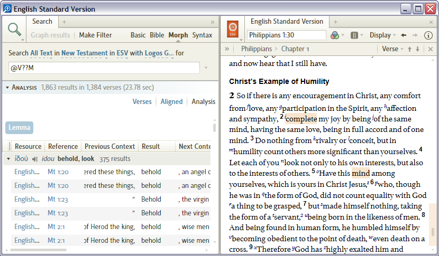Collapse the Analysis results section

[x=7, y=88]
